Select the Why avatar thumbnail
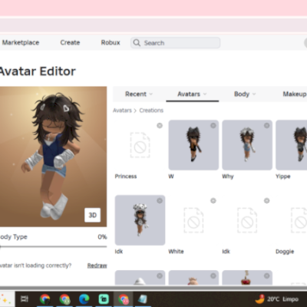 [247, 145]
